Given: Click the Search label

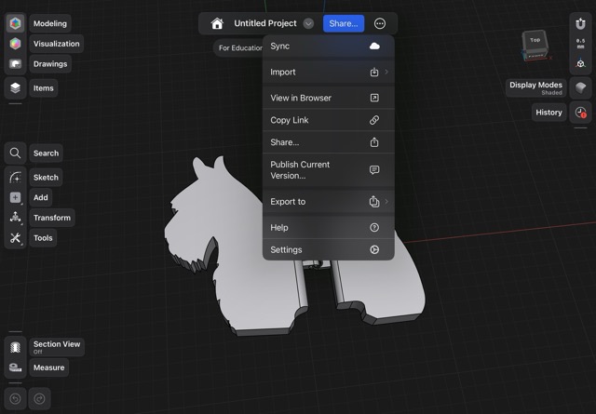Looking at the screenshot, I should tap(46, 154).
